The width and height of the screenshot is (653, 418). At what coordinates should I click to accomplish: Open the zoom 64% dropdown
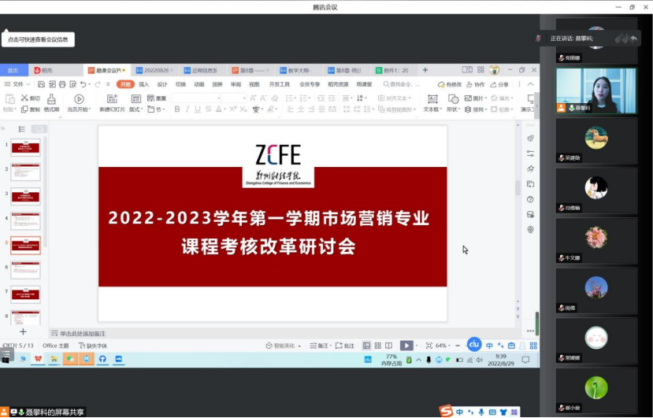point(443,346)
